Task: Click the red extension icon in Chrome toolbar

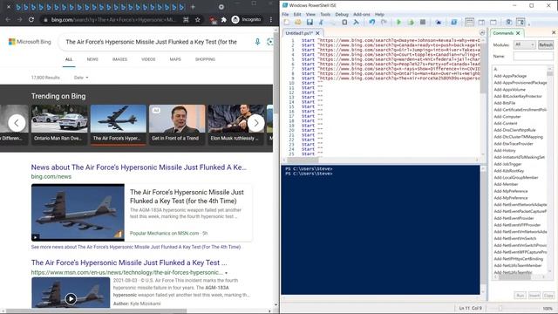Action: click(x=213, y=20)
